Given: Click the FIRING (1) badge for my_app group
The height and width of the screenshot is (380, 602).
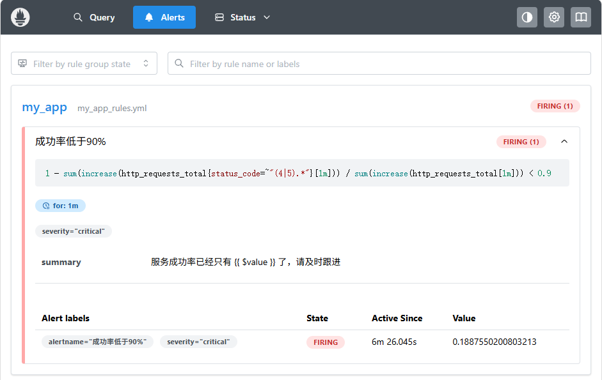Looking at the screenshot, I should (555, 106).
